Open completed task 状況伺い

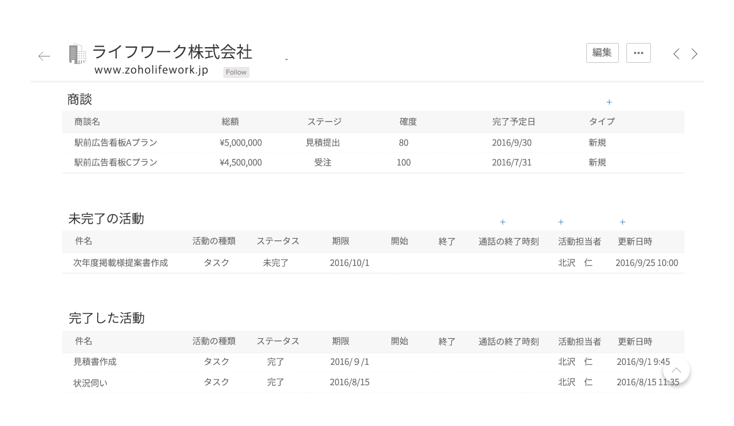click(x=90, y=383)
